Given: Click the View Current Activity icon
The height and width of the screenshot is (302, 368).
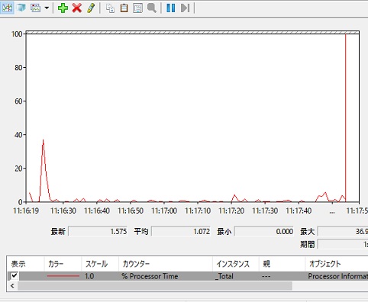Looking at the screenshot, I should point(7,8).
